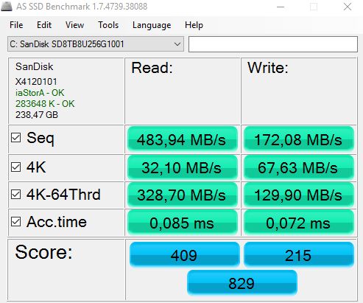Open the Edit menu
Image resolution: width=363 pixels, height=303 pixels.
[x=44, y=25]
